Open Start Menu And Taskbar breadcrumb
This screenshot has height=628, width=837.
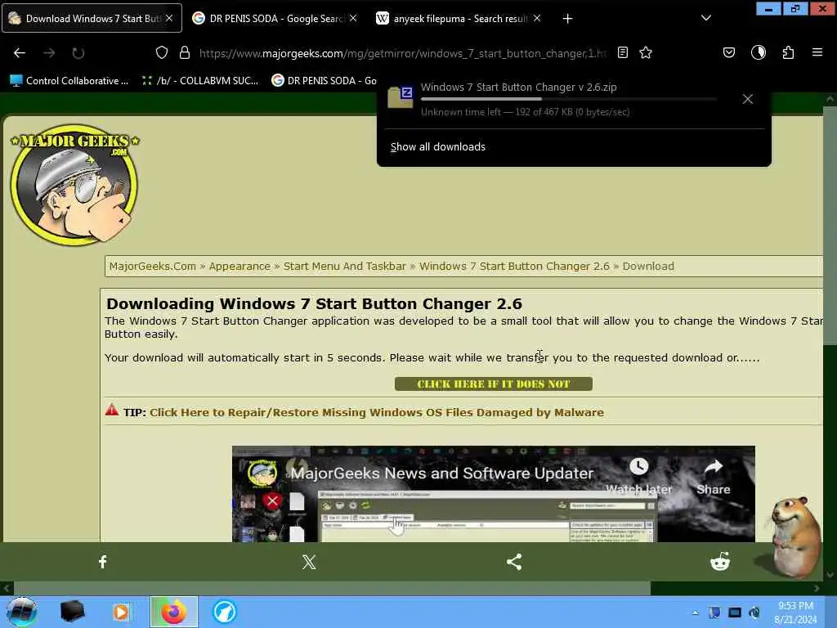click(345, 266)
